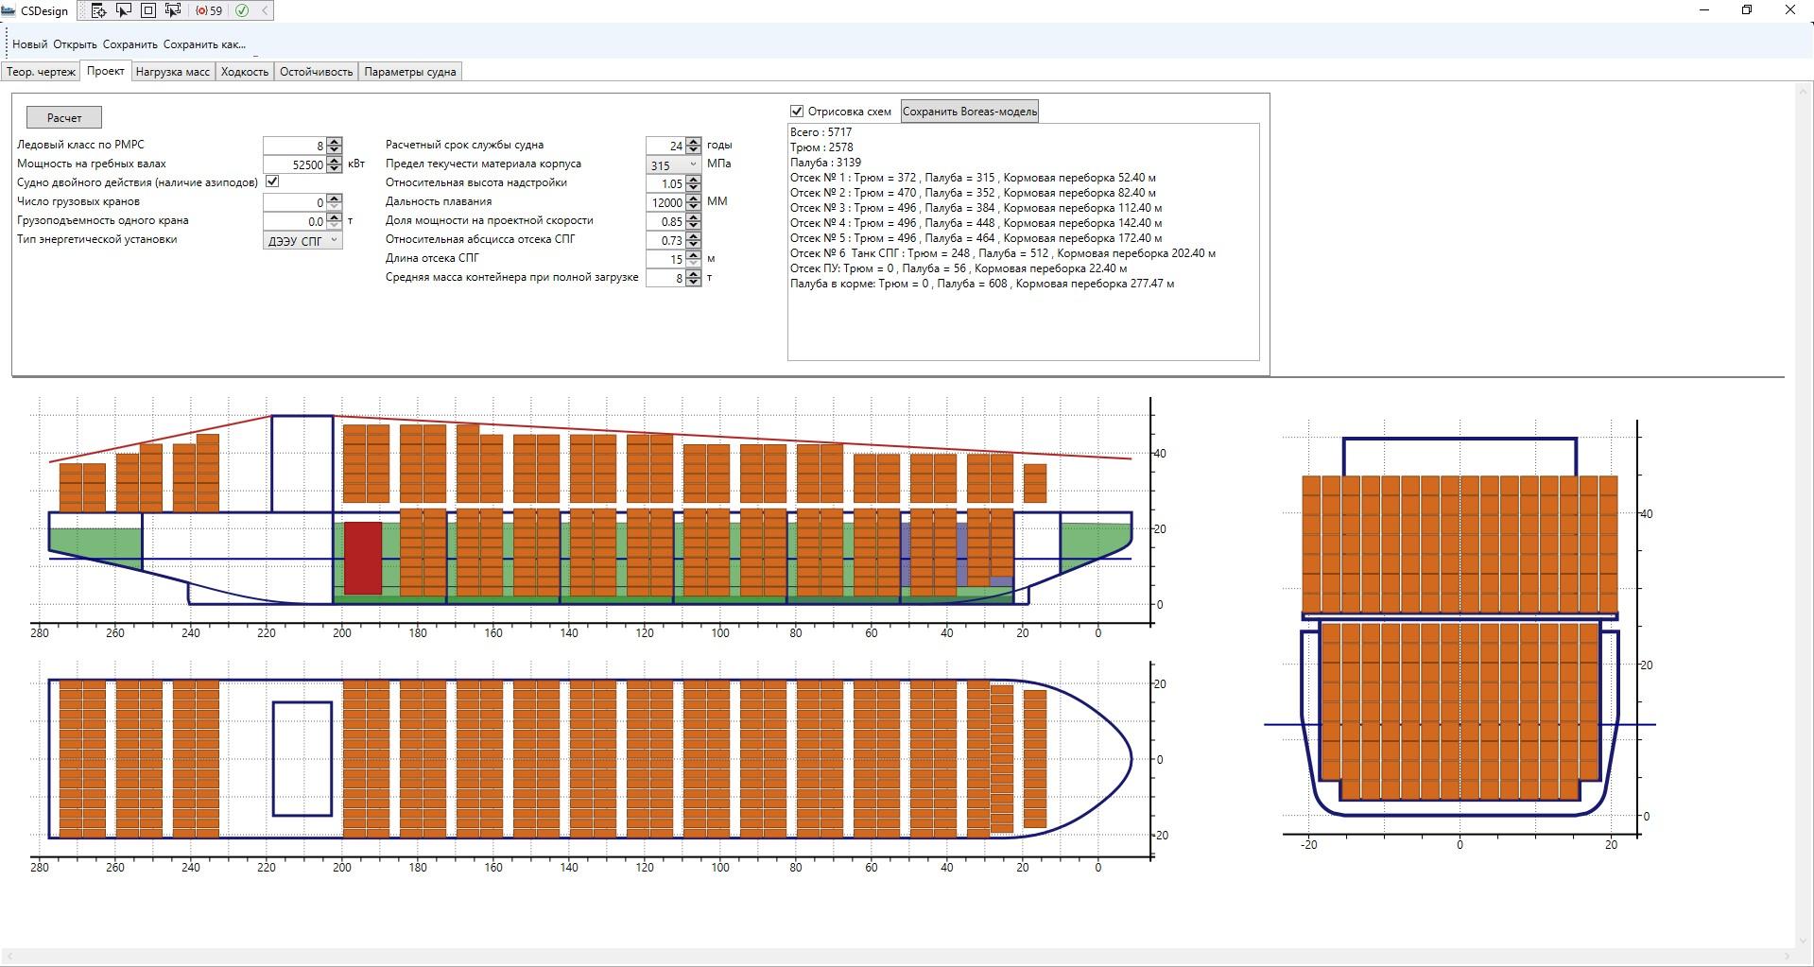Click the CSDesign ship app icon
1814x967 pixels.
tap(9, 10)
